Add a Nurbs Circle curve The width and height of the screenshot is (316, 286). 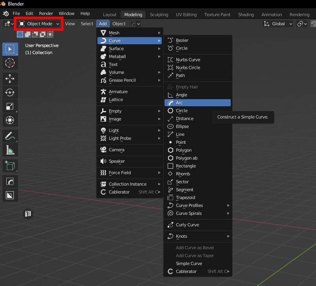tap(188, 68)
